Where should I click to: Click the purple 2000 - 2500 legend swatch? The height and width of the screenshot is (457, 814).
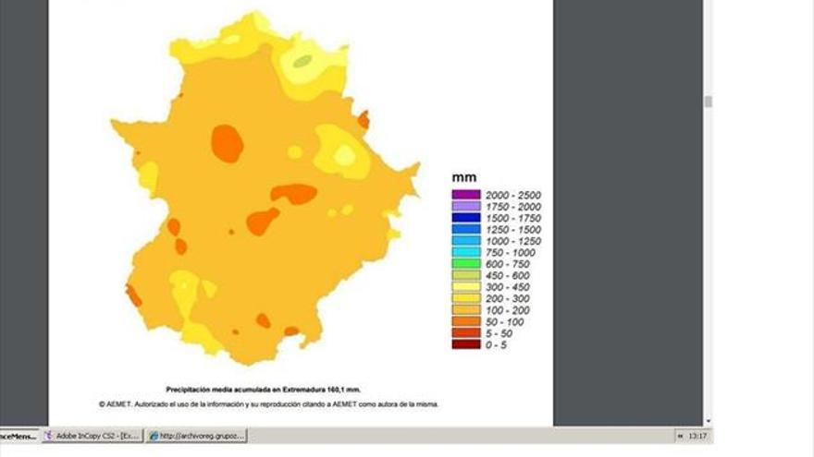point(465,195)
